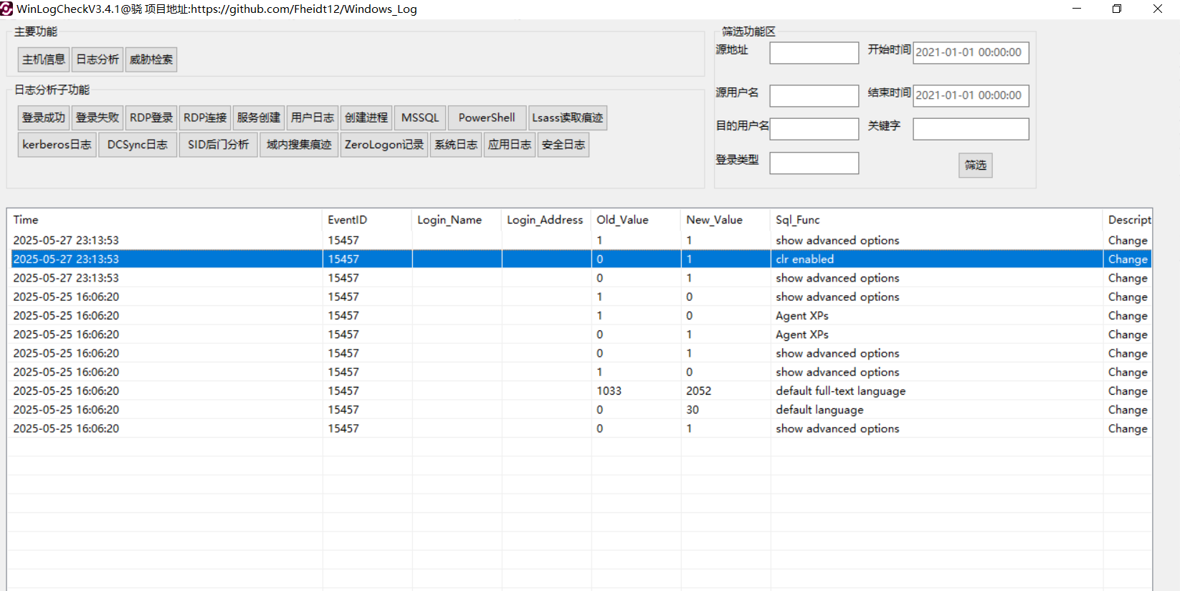1180x591 pixels.
Task: Sort by the New_Value column header
Action: pyautogui.click(x=725, y=220)
